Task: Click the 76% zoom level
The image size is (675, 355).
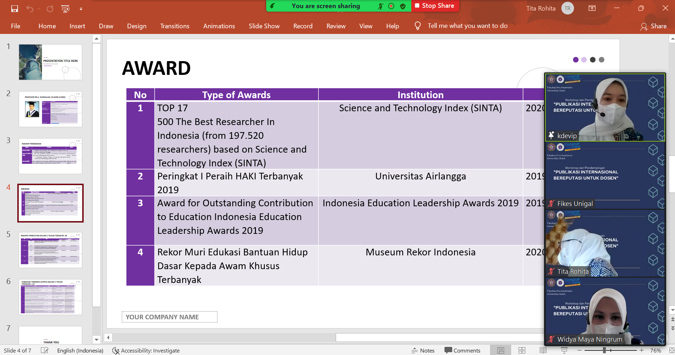Action: [656, 350]
